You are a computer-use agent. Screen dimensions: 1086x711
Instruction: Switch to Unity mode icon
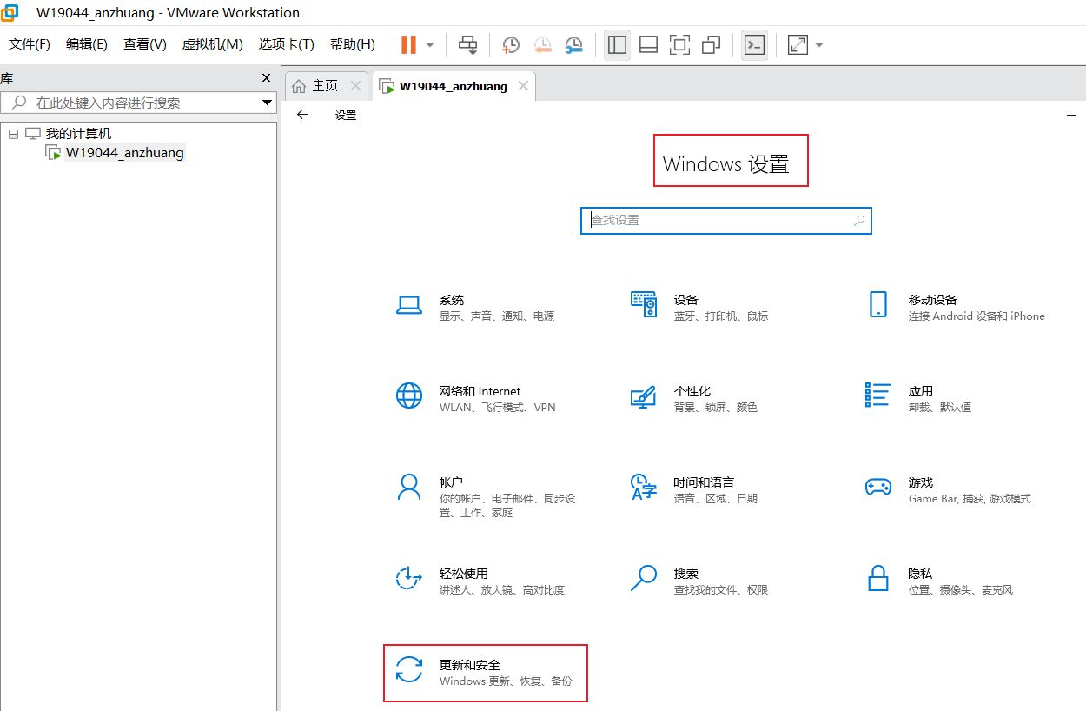pos(711,44)
